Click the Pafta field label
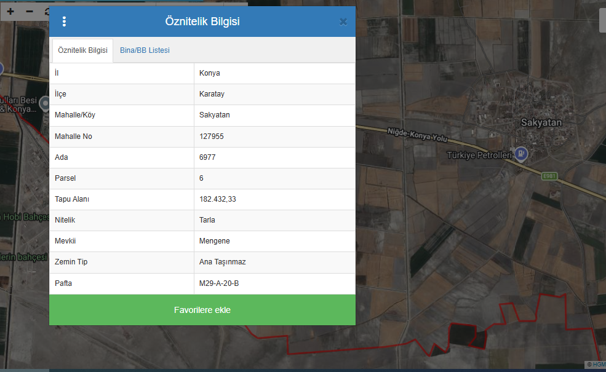 click(63, 283)
